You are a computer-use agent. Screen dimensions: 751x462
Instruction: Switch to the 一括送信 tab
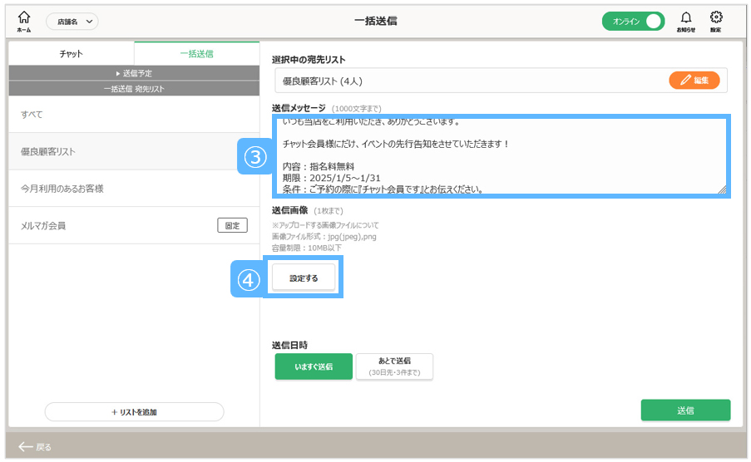(197, 54)
